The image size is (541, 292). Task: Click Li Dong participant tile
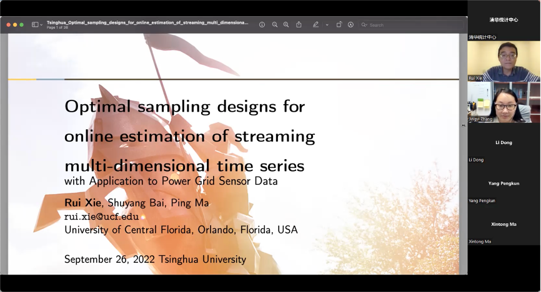pos(504,143)
